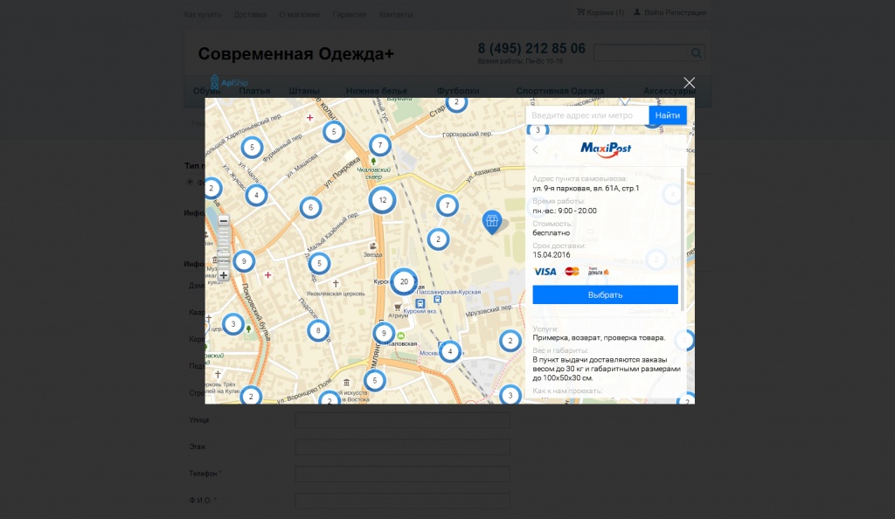Click the Visa payment icon
This screenshot has height=519, width=895.
coord(545,272)
